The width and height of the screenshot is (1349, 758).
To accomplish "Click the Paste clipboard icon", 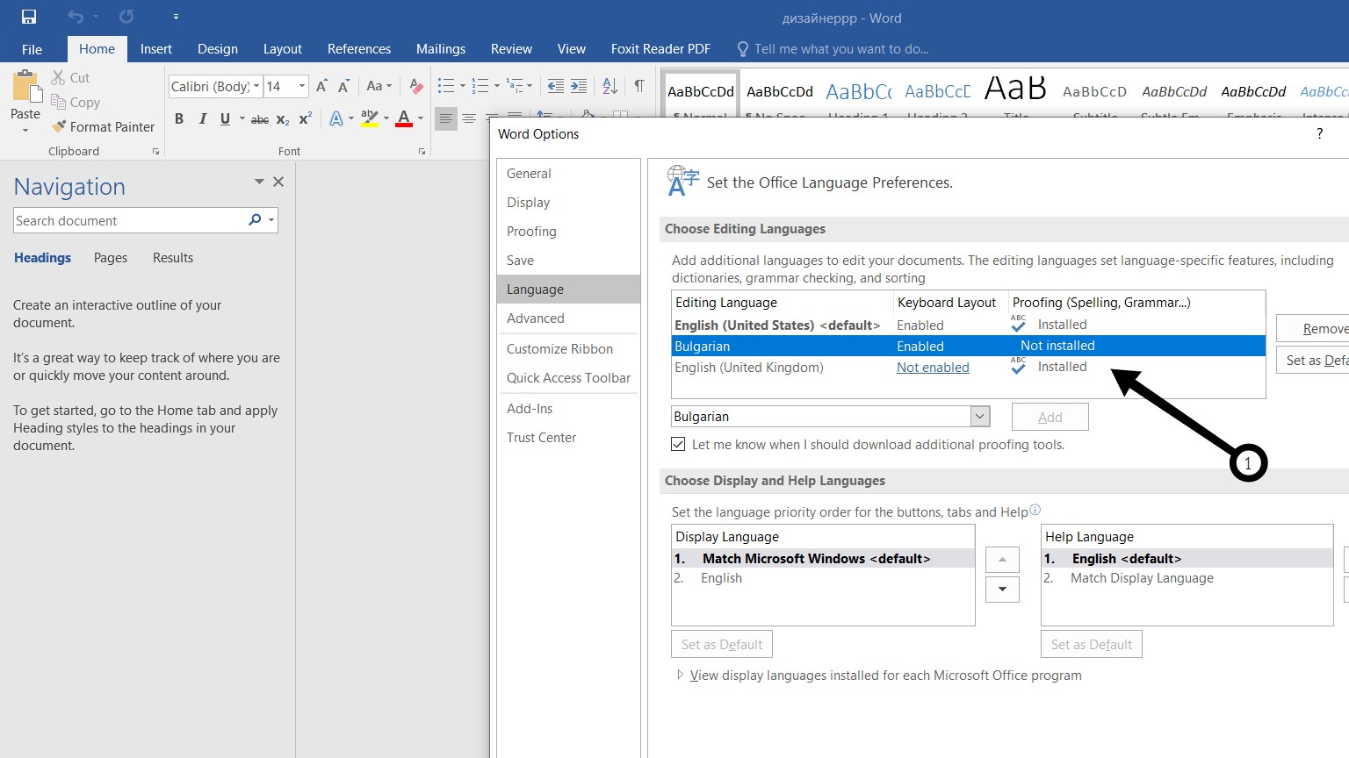I will tap(25, 88).
